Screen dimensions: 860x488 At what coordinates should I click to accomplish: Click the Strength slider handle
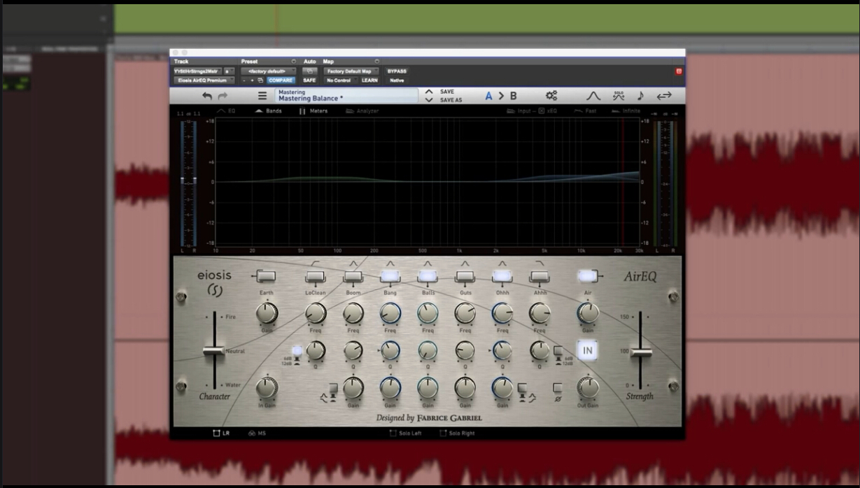pos(641,352)
